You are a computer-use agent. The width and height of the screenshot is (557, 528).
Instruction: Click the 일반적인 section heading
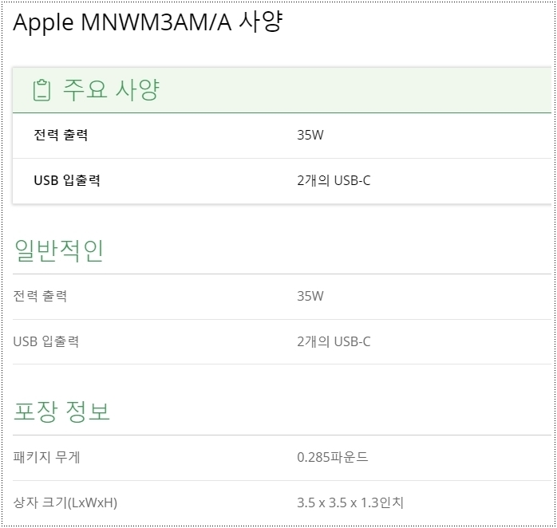(x=59, y=250)
